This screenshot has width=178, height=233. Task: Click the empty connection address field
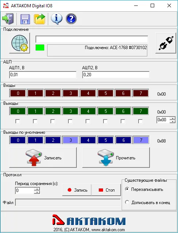[92, 39]
